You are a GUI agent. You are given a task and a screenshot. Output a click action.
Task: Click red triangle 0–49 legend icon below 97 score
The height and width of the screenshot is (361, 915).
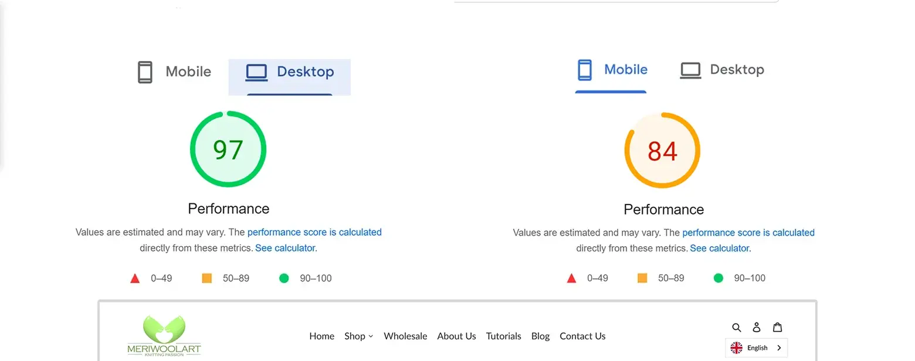click(135, 278)
